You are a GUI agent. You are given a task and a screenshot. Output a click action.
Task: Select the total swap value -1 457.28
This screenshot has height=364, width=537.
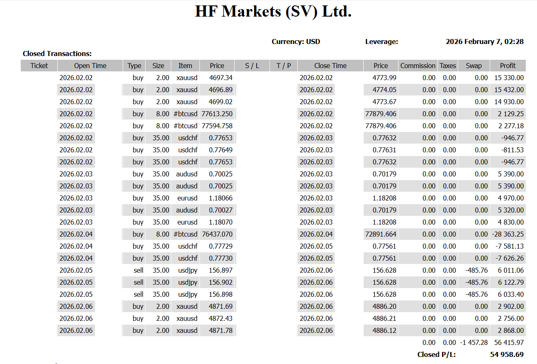(474, 342)
